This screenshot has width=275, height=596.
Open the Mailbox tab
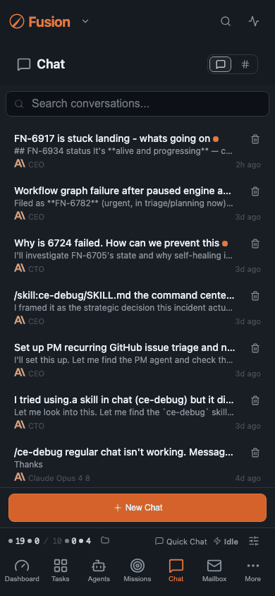click(214, 570)
